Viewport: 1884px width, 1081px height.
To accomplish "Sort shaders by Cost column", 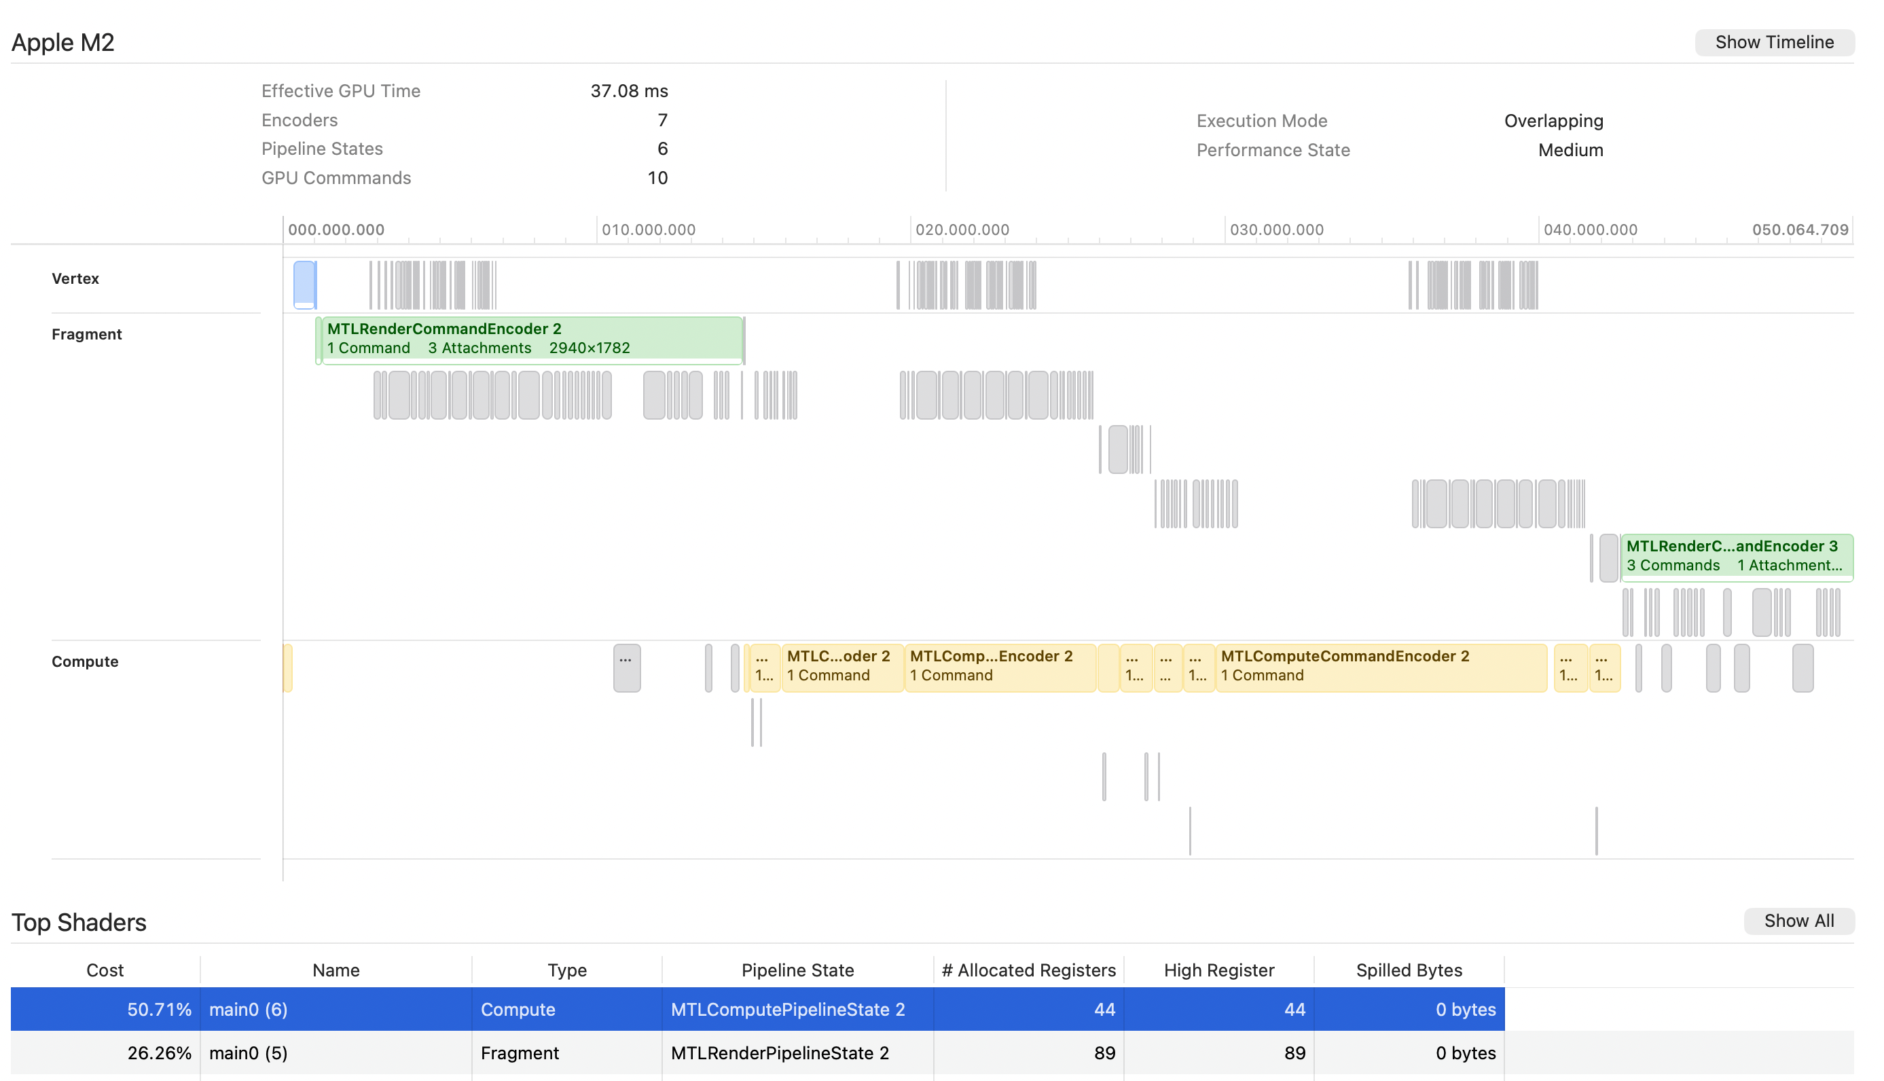I will click(x=105, y=970).
